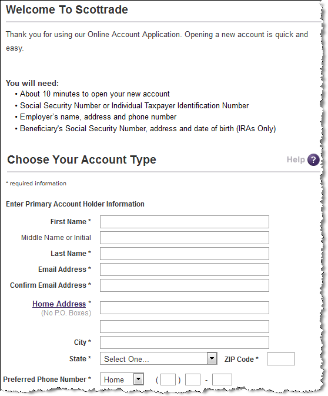Screen dimensions: 328x396
Task: Open the Home phone type dropdown
Action: (x=122, y=379)
